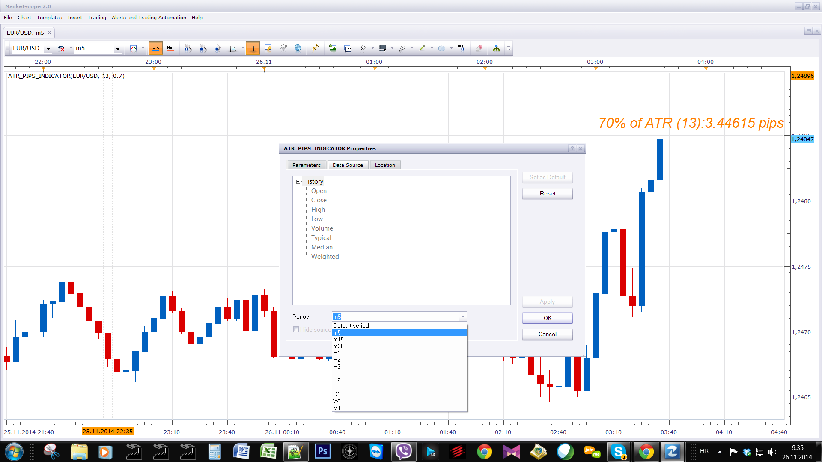Switch to the Data Source tab

pyautogui.click(x=348, y=165)
